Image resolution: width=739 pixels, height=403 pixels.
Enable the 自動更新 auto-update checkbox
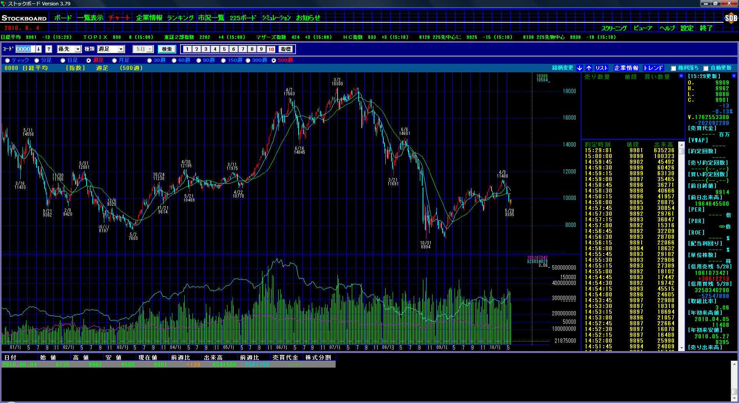point(706,68)
